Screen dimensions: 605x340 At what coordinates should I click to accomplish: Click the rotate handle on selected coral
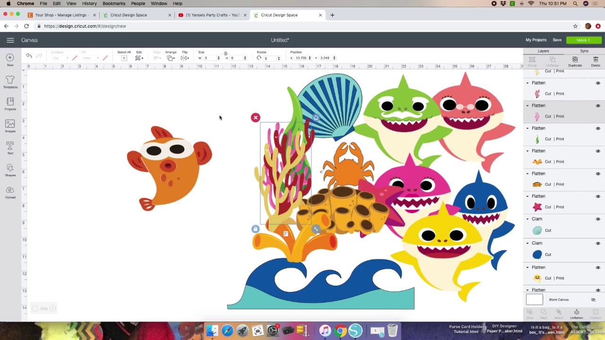[x=316, y=118]
